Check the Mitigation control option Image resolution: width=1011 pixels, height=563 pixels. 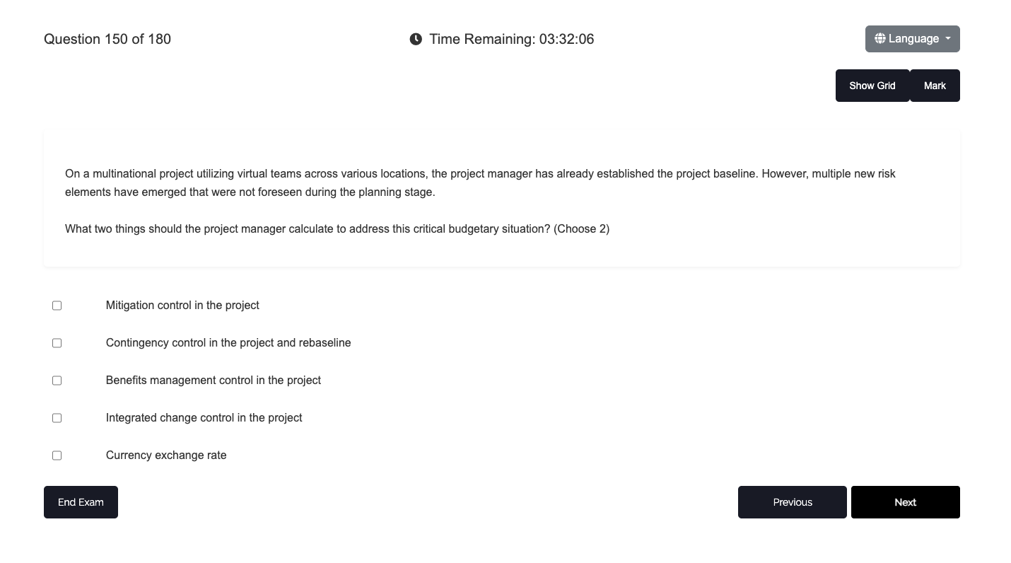(x=57, y=306)
